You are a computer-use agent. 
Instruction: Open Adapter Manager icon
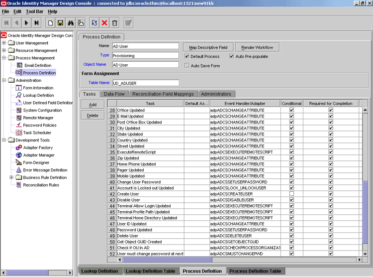[x=18, y=155]
